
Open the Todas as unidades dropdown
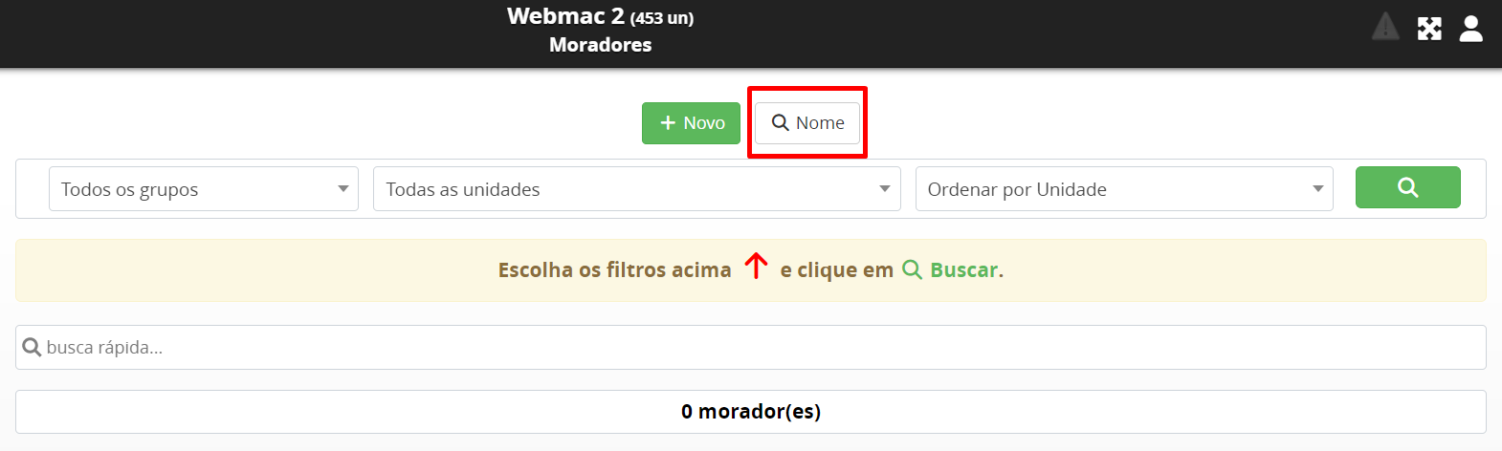pos(637,189)
